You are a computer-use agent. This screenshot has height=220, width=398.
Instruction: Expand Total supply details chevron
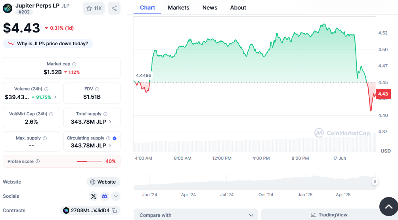pos(110,122)
